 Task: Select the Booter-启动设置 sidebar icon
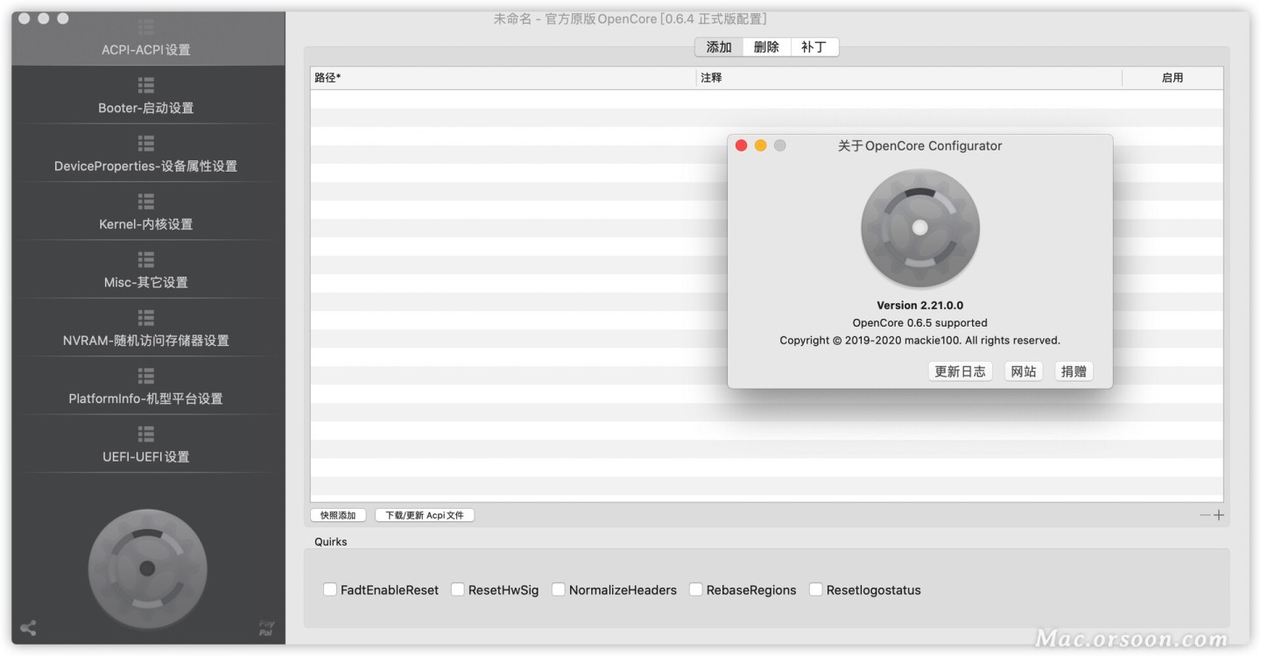click(x=145, y=85)
